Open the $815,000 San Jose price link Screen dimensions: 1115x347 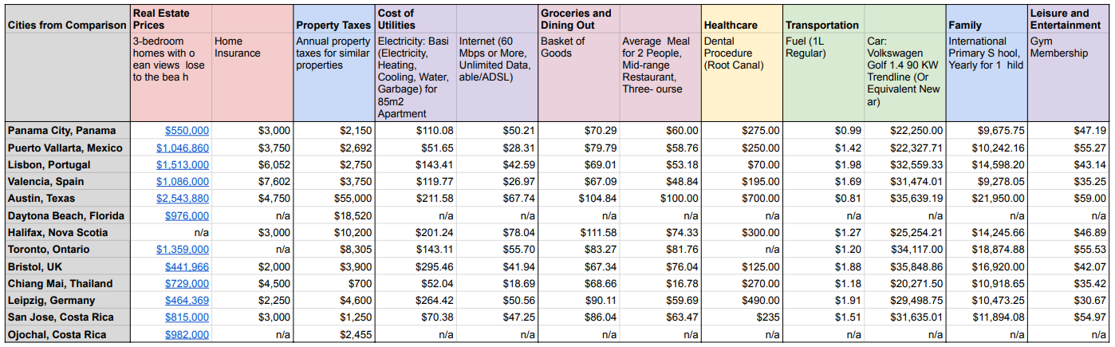tap(187, 317)
